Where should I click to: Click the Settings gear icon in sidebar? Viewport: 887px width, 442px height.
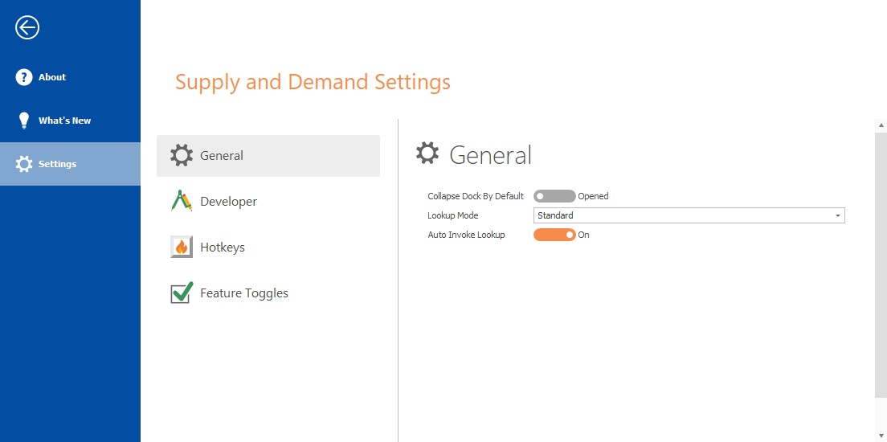[24, 164]
